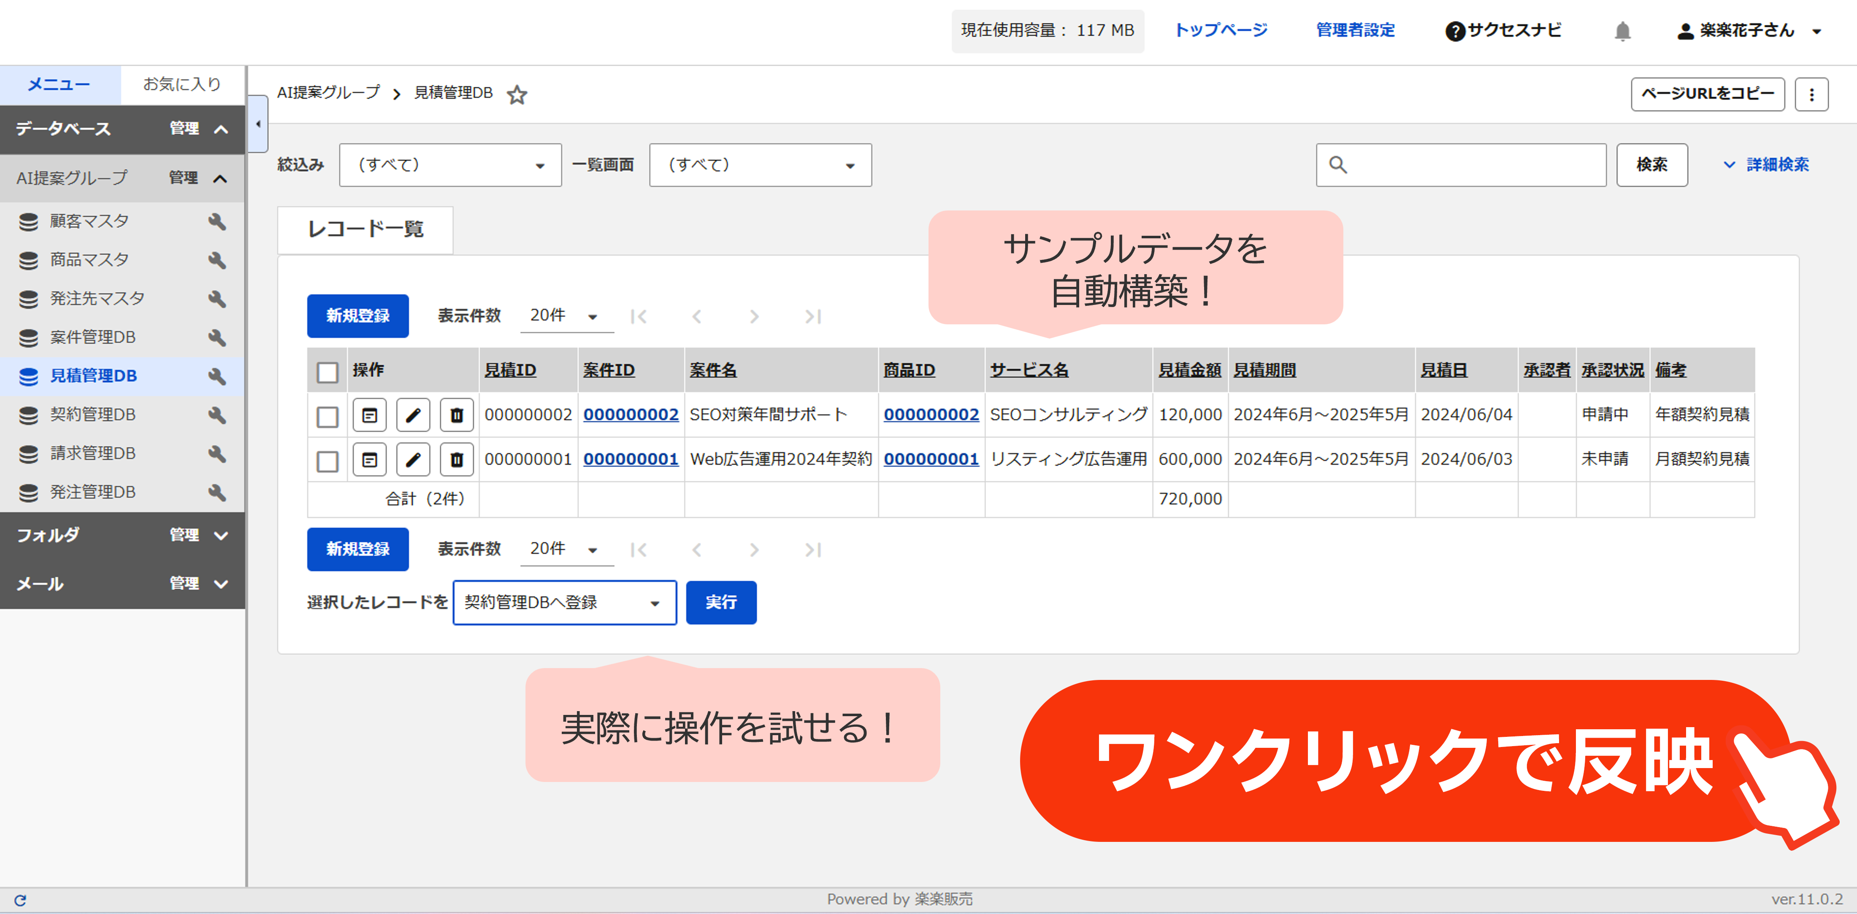Click the bottom 新規登録 button
This screenshot has width=1857, height=914.
pyautogui.click(x=357, y=550)
